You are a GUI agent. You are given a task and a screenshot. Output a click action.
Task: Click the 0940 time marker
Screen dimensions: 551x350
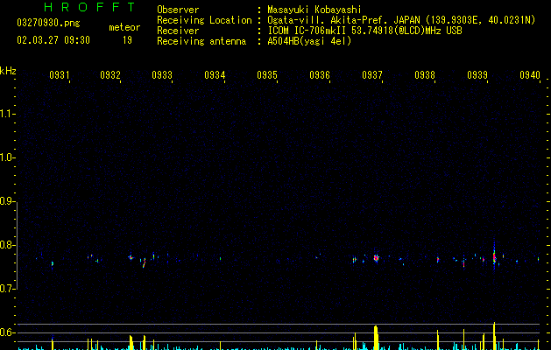click(530, 75)
